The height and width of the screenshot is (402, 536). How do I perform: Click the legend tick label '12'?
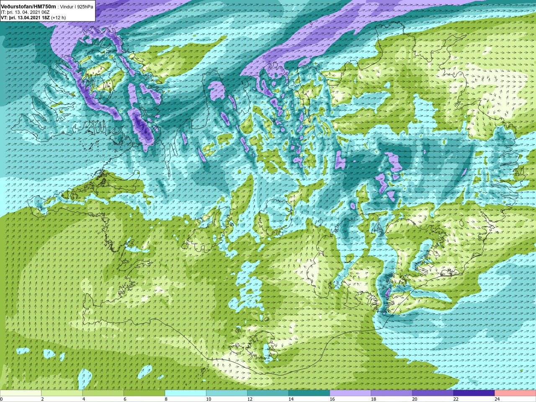tap(250, 399)
